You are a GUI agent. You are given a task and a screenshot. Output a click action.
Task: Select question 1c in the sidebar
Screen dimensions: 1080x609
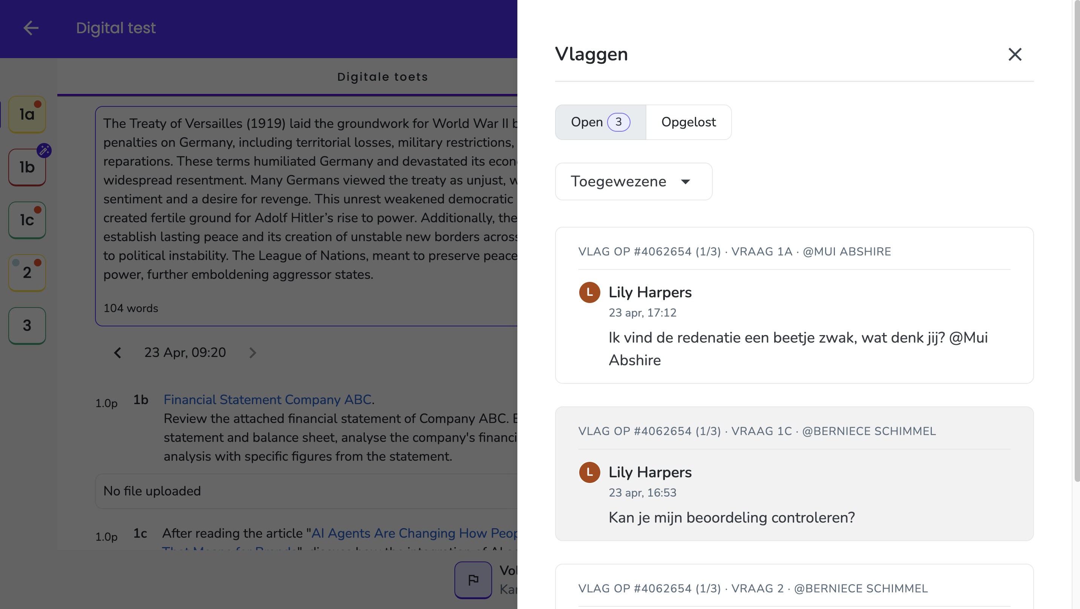point(27,220)
